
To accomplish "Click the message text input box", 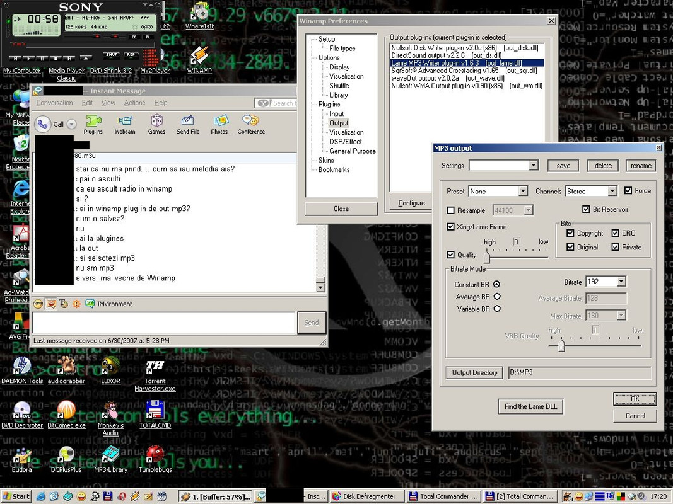I will click(x=163, y=323).
